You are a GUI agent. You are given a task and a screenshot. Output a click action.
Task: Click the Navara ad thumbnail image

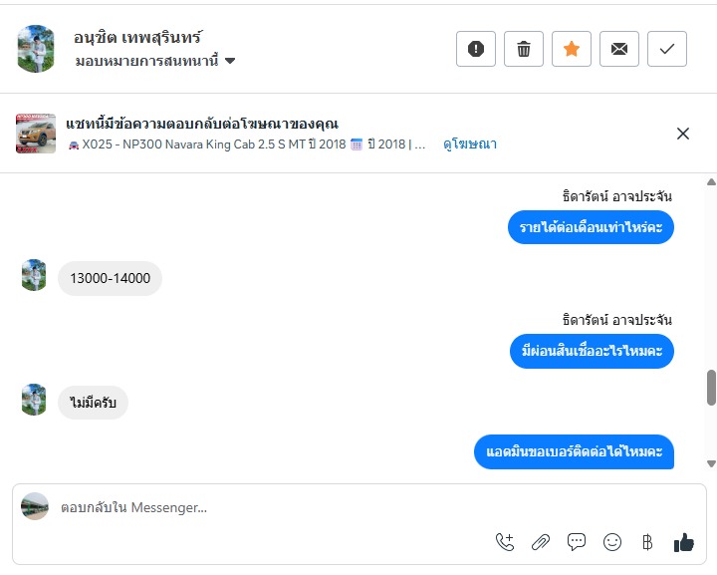coord(36,134)
